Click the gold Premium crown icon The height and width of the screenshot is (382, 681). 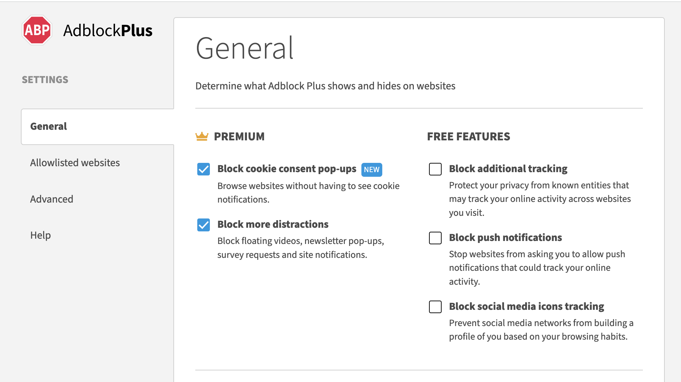tap(202, 136)
